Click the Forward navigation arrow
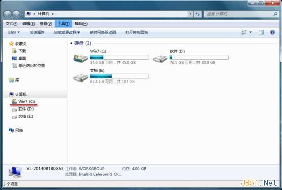The width and height of the screenshot is (282, 190). 16,14
